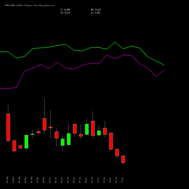Select the green candle for 04 Jun
Viewport: 189px width, 189px height.
[69, 139]
